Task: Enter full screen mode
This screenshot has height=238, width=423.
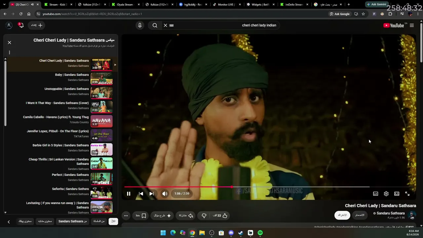Action: pyautogui.click(x=407, y=194)
